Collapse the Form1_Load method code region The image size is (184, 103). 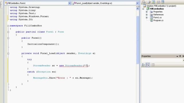click(x=8, y=54)
